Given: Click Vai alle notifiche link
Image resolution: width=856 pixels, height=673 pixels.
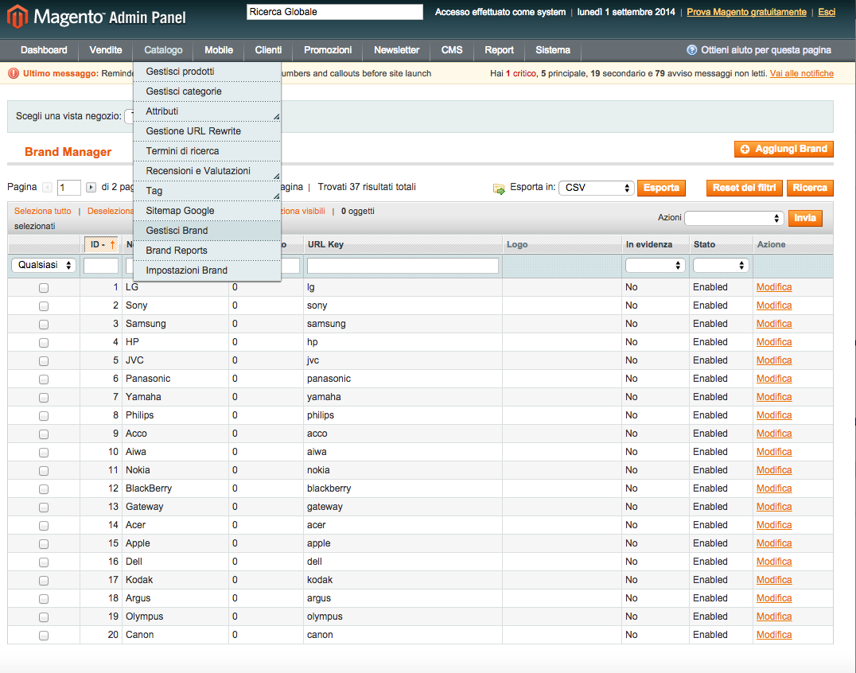Looking at the screenshot, I should 801,73.
